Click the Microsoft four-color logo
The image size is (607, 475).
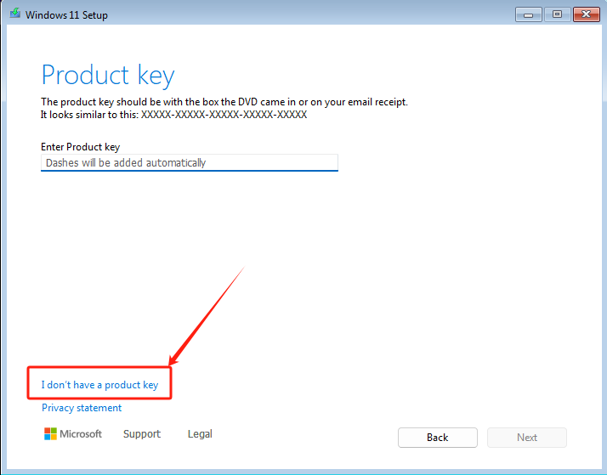tap(50, 433)
